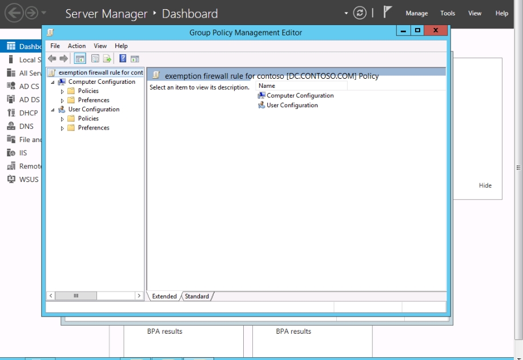Click Server Manager back navigation arrow
Image resolution: width=523 pixels, height=360 pixels.
(x=14, y=13)
